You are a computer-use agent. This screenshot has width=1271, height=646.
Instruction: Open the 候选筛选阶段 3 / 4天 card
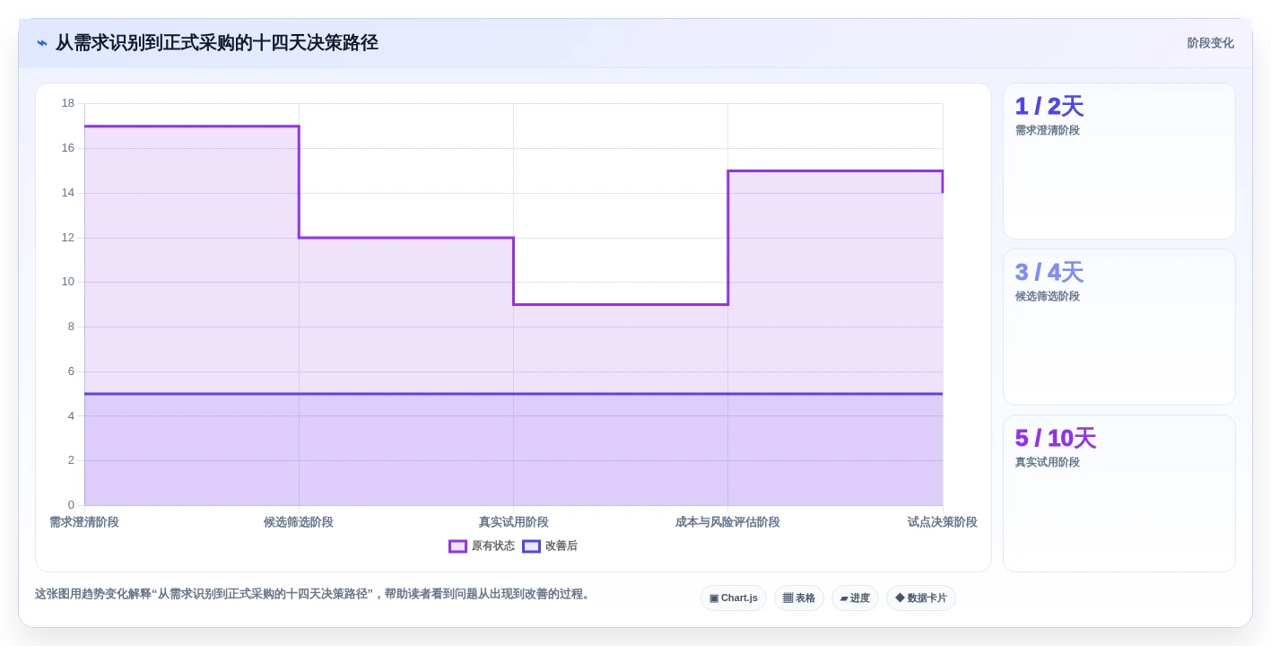coord(1119,327)
